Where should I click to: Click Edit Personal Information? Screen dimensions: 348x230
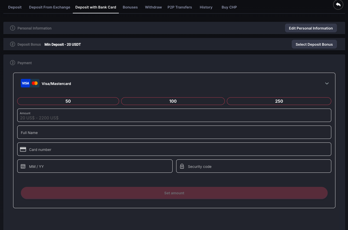311,28
